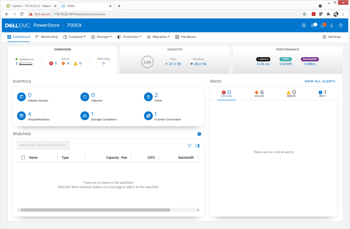Click the Settings gear icon

(x=324, y=37)
